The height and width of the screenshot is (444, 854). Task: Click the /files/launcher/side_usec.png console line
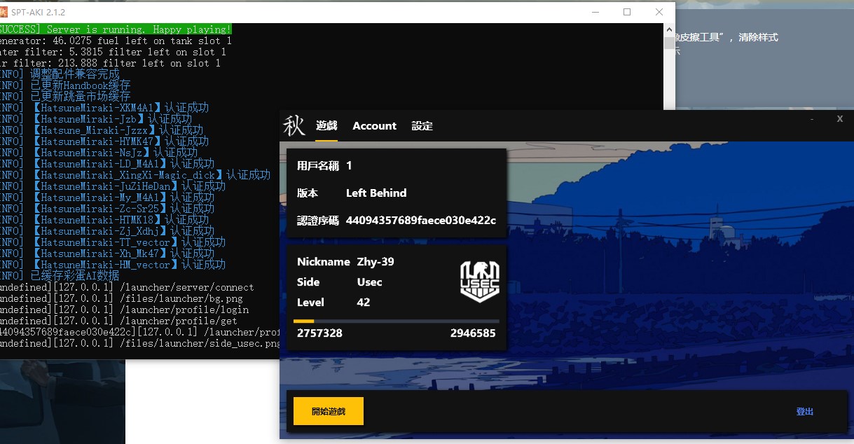(x=140, y=343)
